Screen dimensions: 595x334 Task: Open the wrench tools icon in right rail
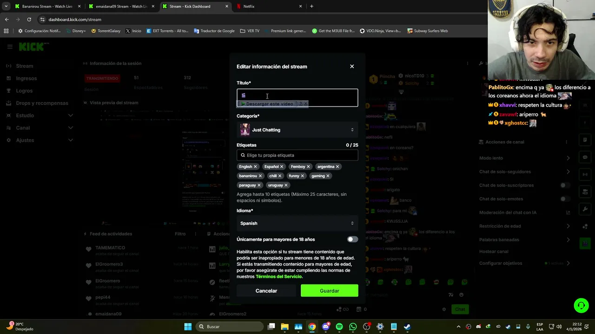pyautogui.click(x=585, y=209)
